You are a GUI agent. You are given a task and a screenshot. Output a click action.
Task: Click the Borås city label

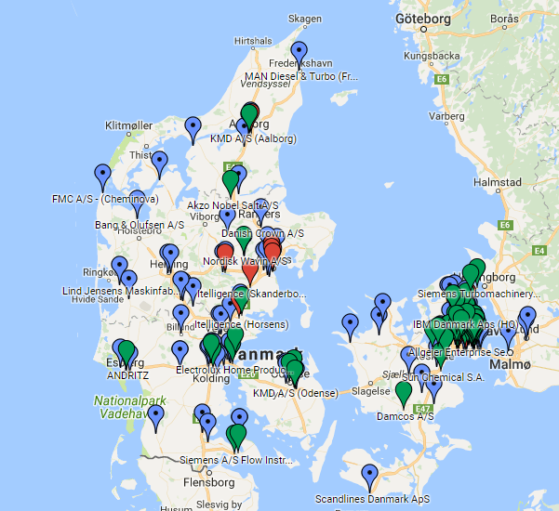point(504,19)
